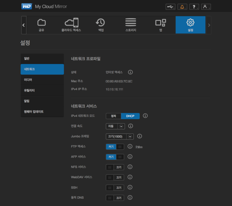Toggle AFP 서비스 switch off
Viewport: 232px width, 206px height.
[115, 157]
